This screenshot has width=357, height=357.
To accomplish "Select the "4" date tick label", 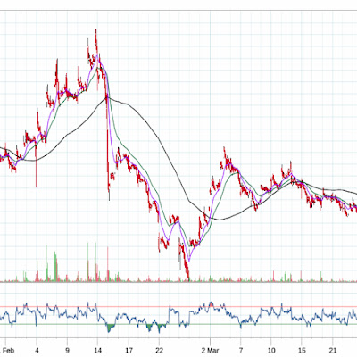I will tap(37, 351).
